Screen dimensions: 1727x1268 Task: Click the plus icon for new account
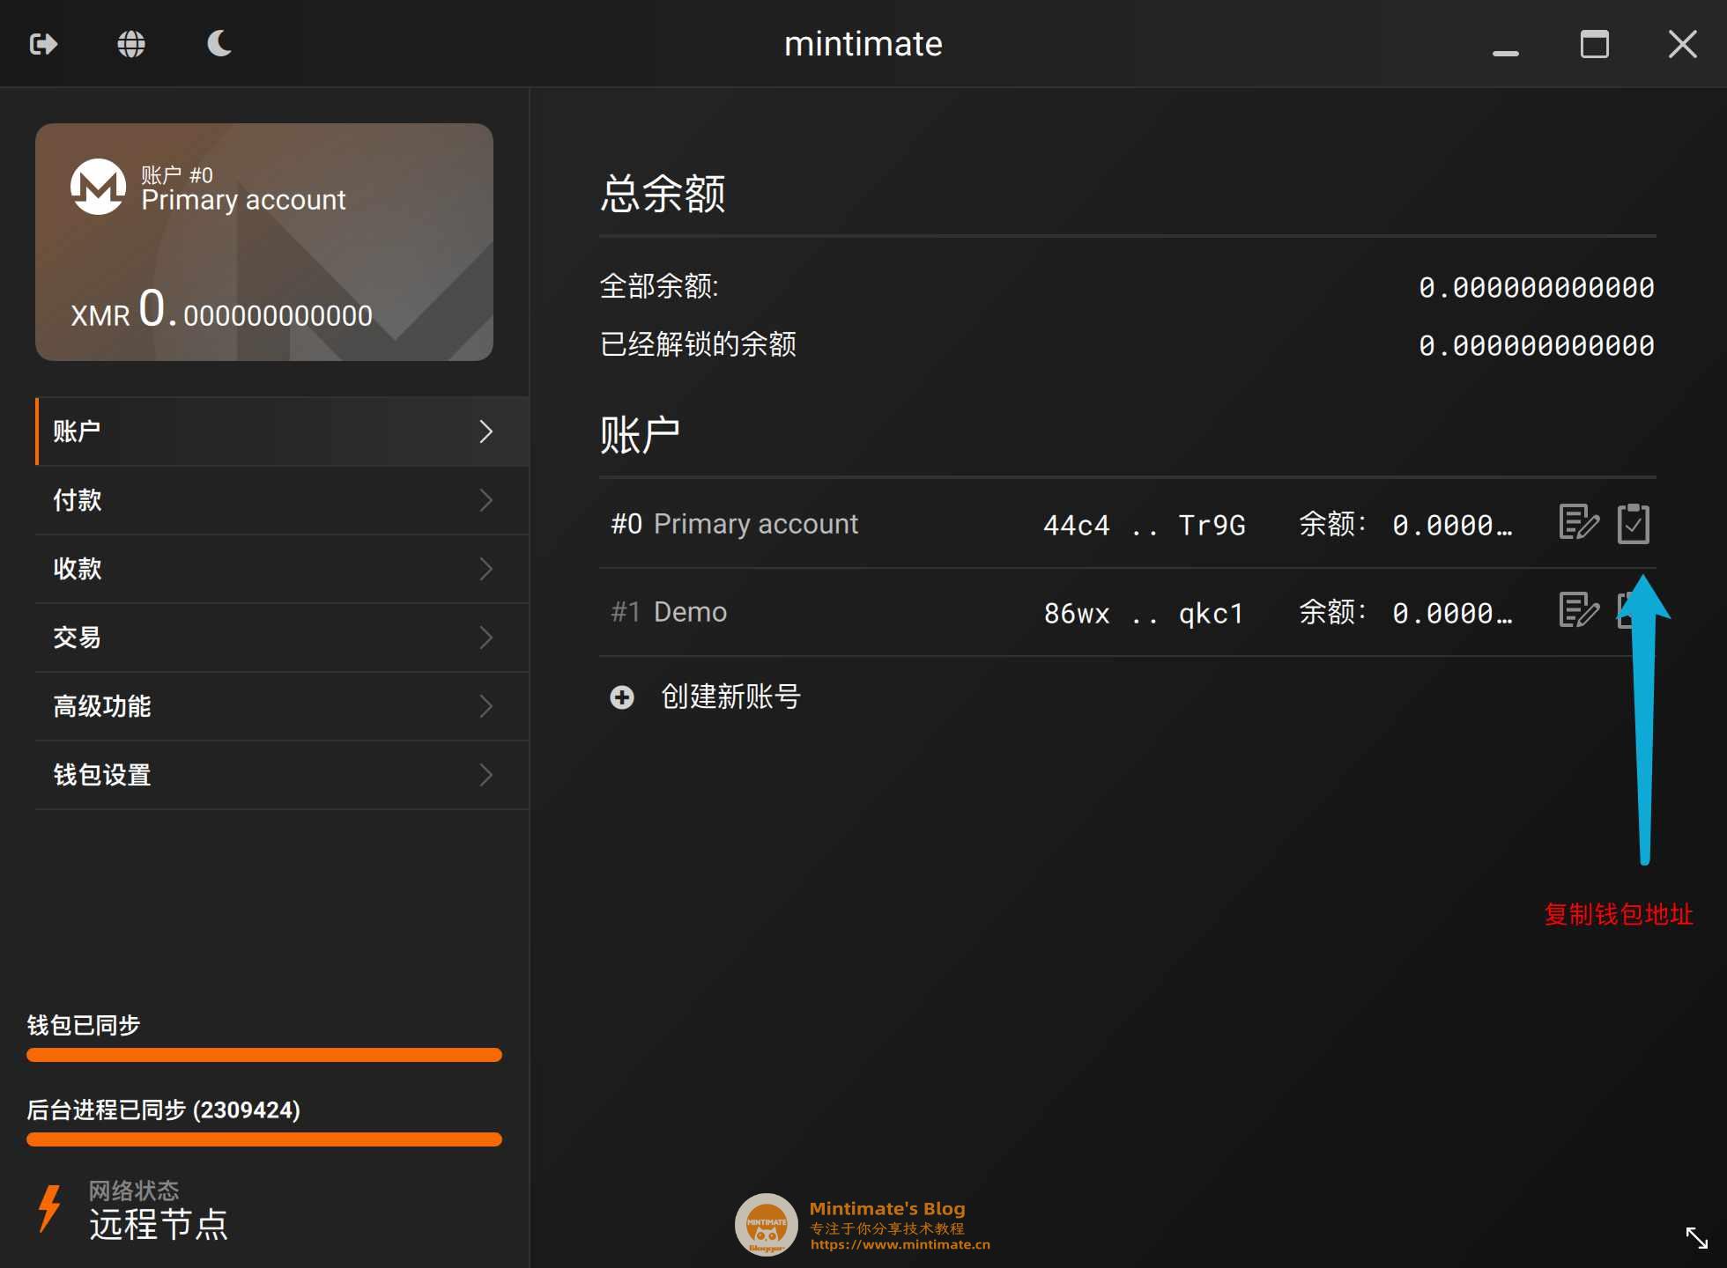point(622,697)
